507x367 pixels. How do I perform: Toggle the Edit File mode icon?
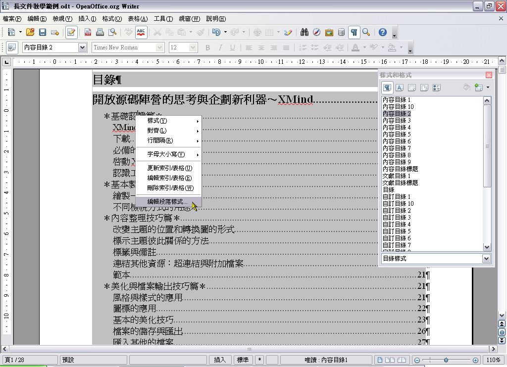(71, 32)
